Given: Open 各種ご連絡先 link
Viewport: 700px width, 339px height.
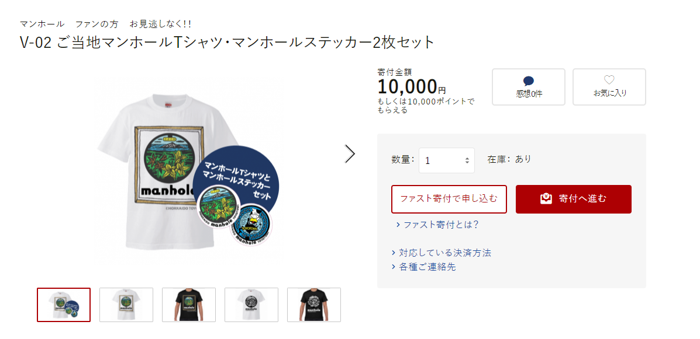Looking at the screenshot, I should click(427, 267).
